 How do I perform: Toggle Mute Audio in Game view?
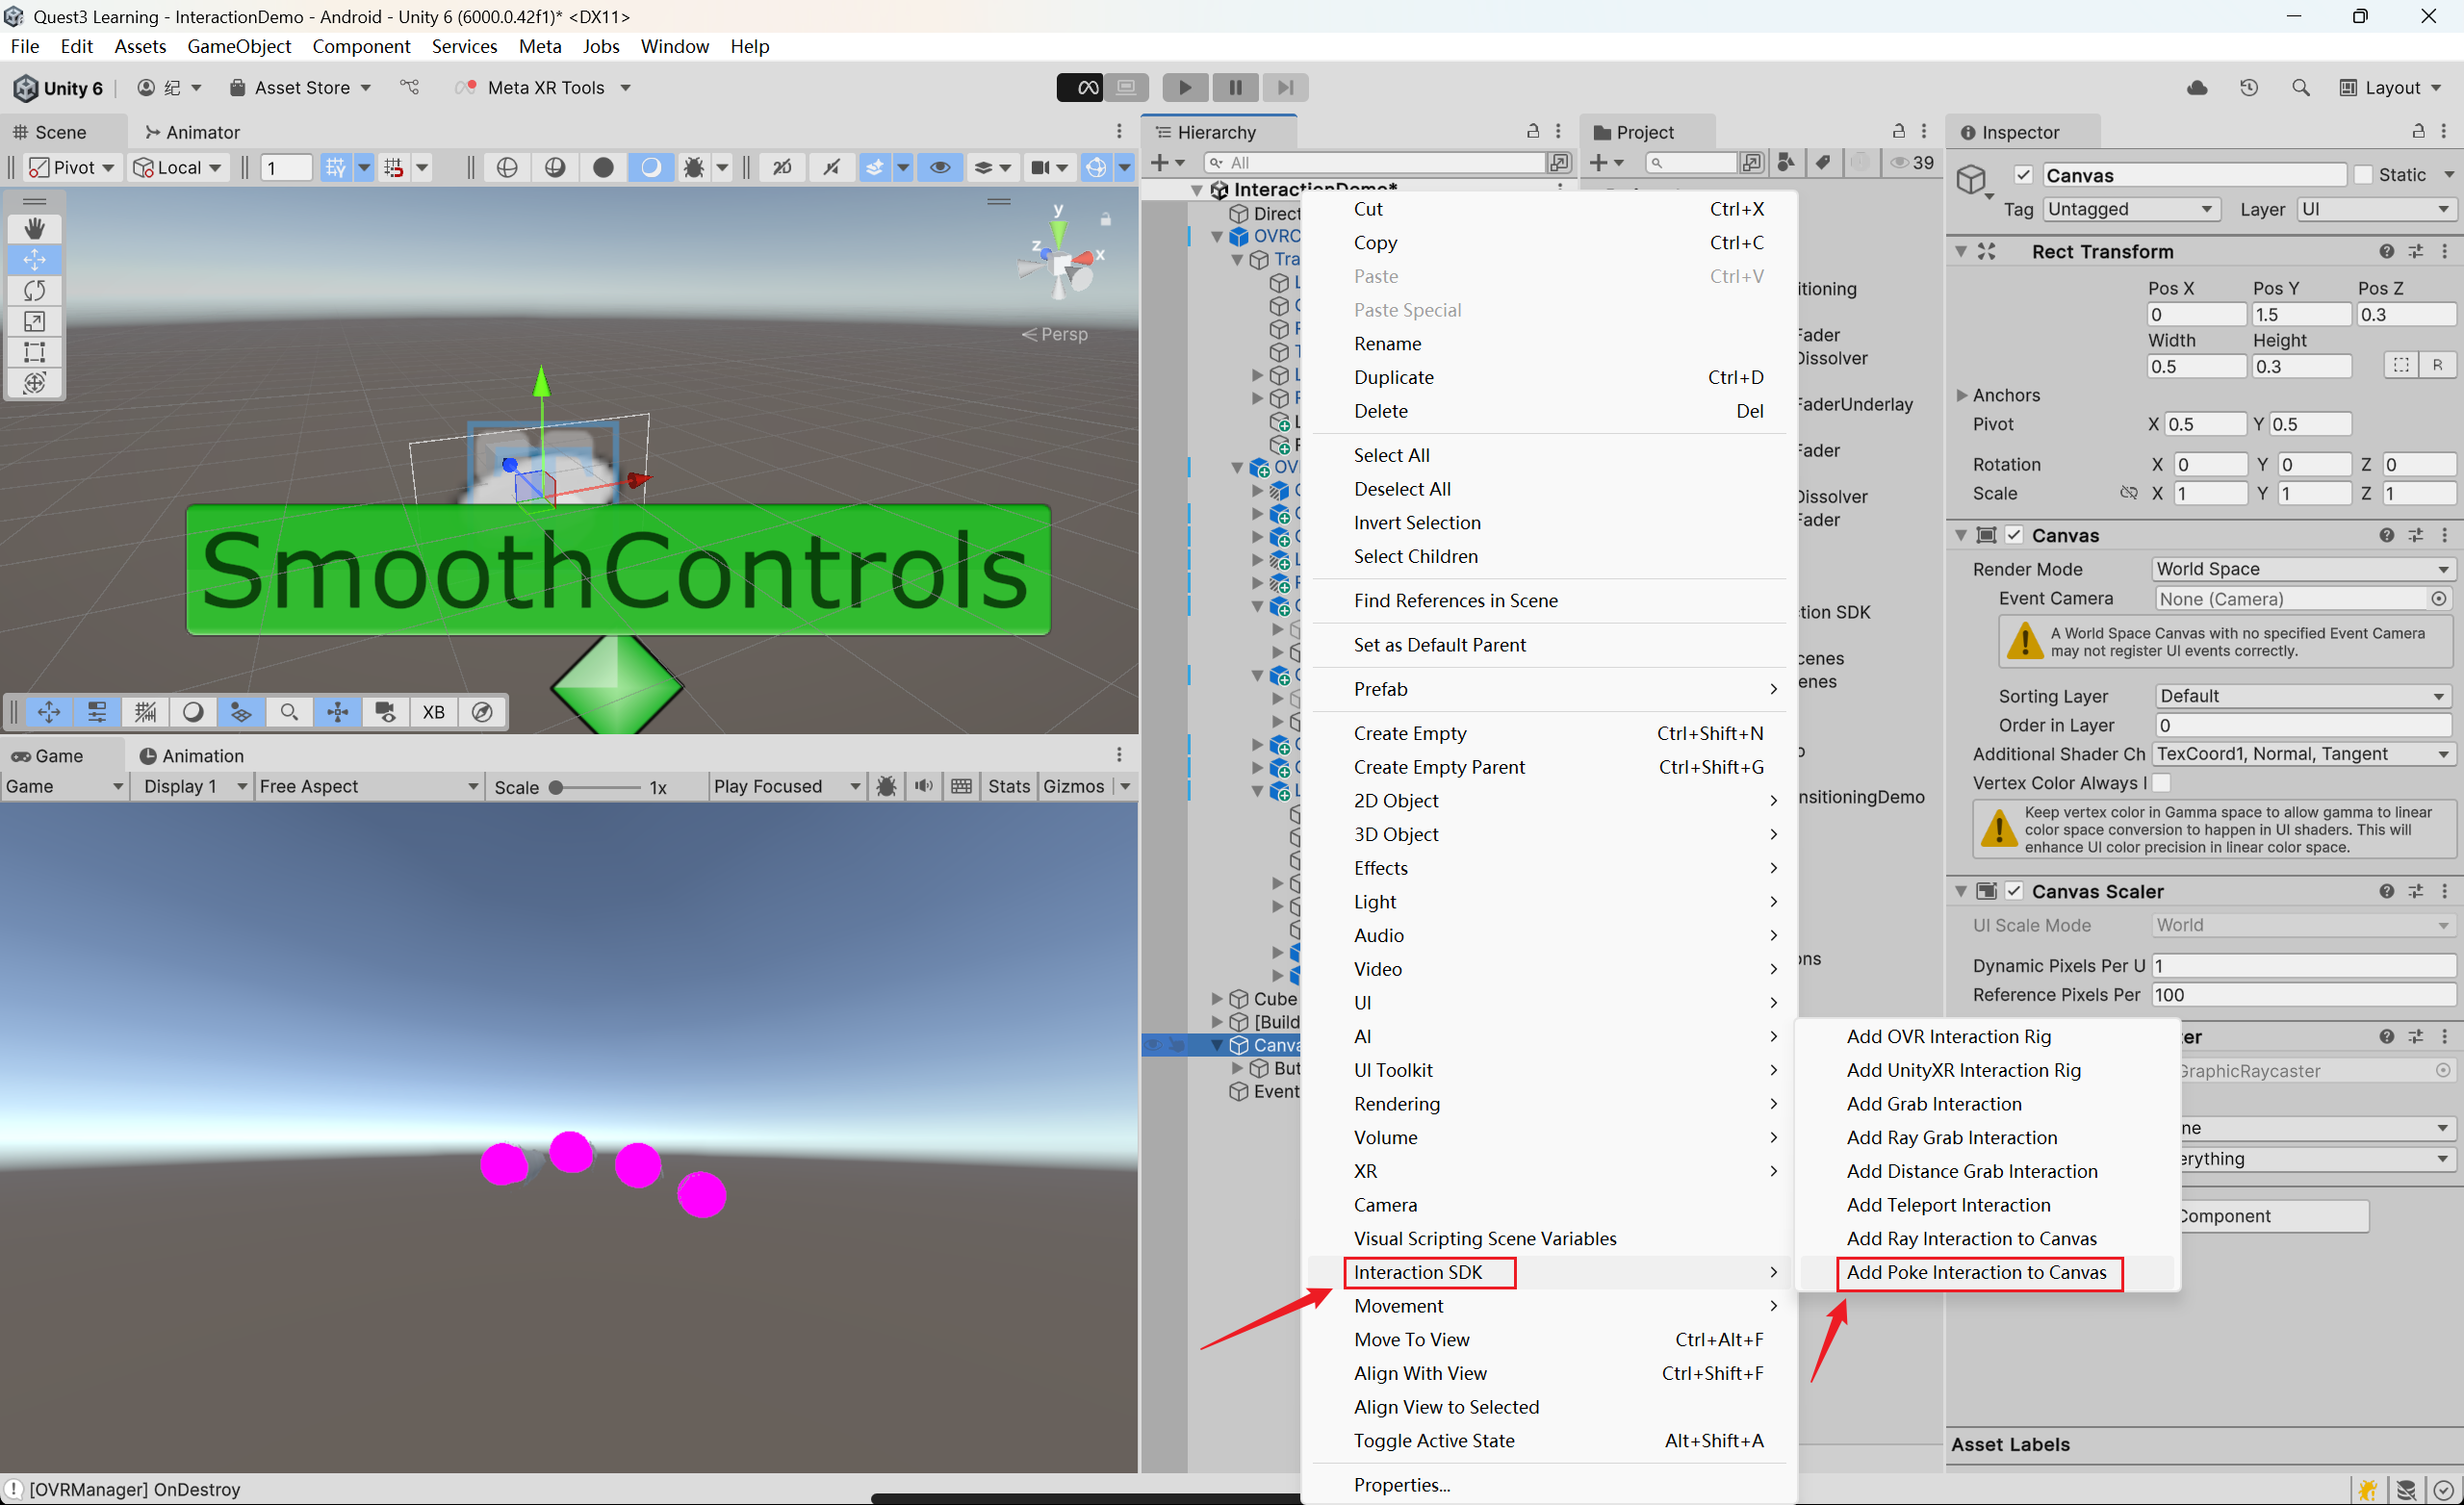click(x=923, y=786)
